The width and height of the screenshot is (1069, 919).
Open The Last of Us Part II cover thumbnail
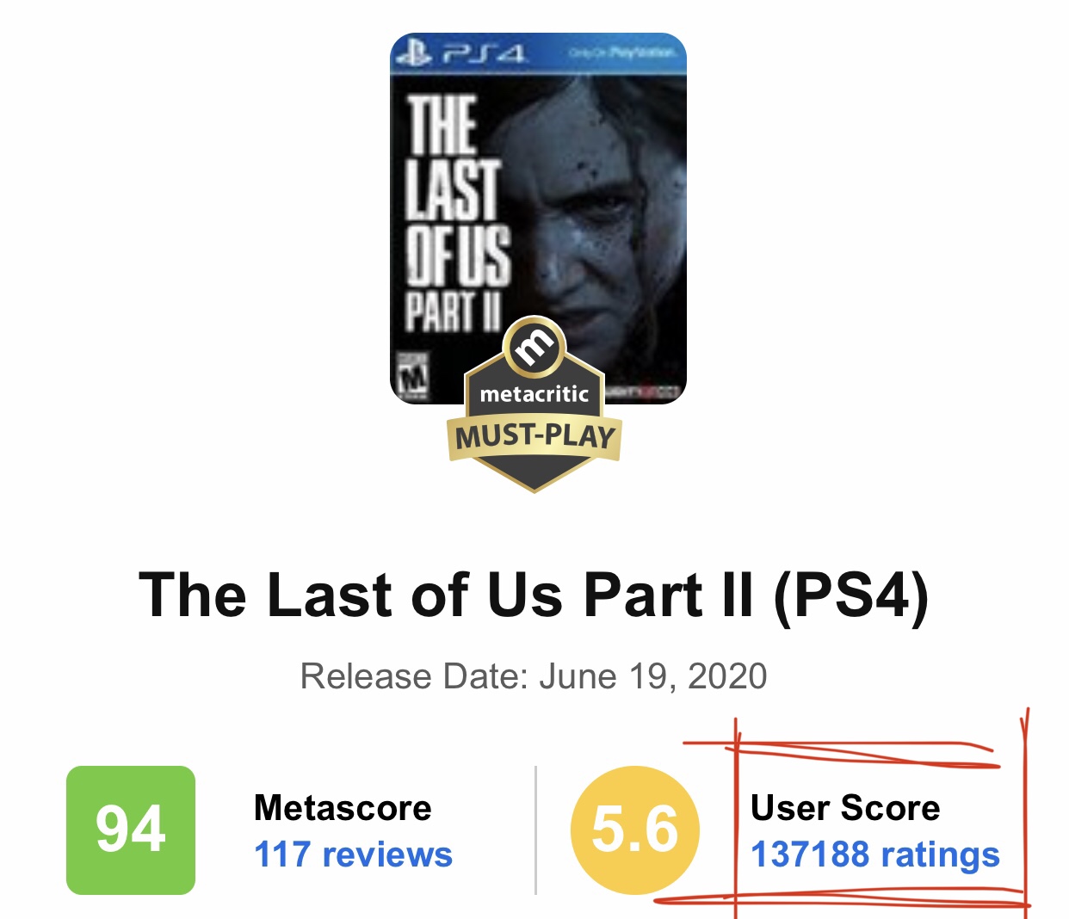538,219
